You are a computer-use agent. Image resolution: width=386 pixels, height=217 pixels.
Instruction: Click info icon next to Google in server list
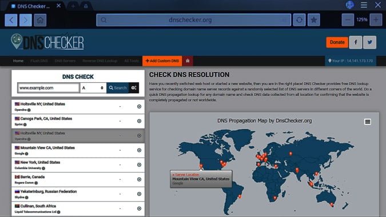(26, 154)
